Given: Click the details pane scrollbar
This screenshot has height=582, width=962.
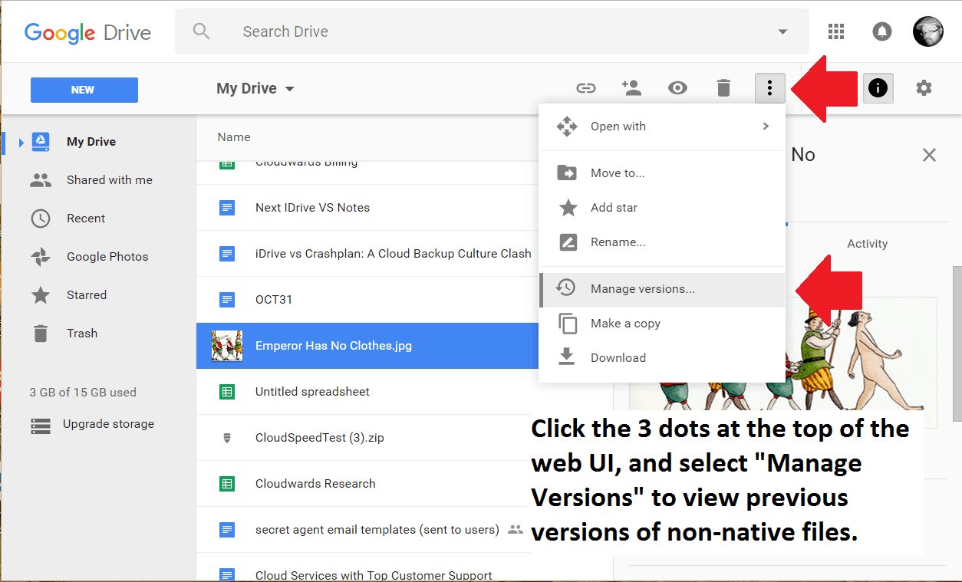Looking at the screenshot, I should [x=957, y=343].
